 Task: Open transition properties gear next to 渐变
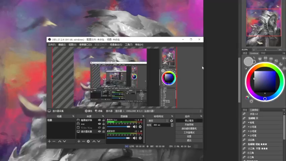pyautogui.click(x=172, y=121)
